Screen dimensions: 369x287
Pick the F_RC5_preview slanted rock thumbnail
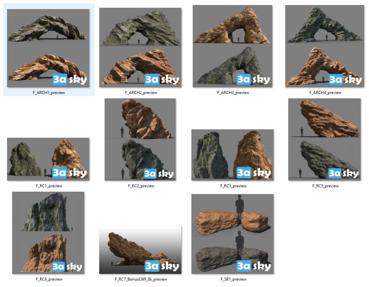click(x=325, y=139)
